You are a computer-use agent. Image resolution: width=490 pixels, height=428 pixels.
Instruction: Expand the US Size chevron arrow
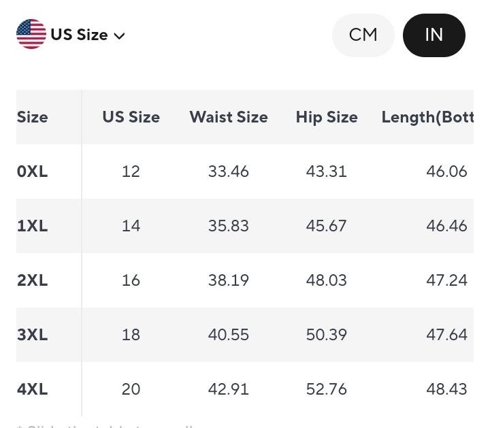119,35
